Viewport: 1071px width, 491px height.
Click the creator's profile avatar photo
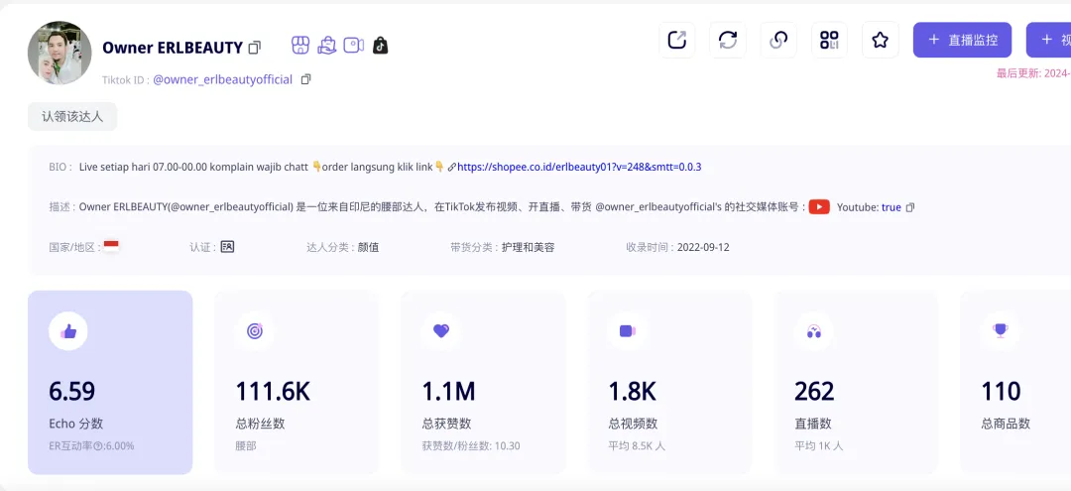[59, 54]
